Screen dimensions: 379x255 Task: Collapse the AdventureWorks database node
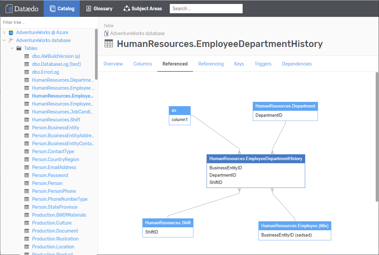[x=4, y=40]
